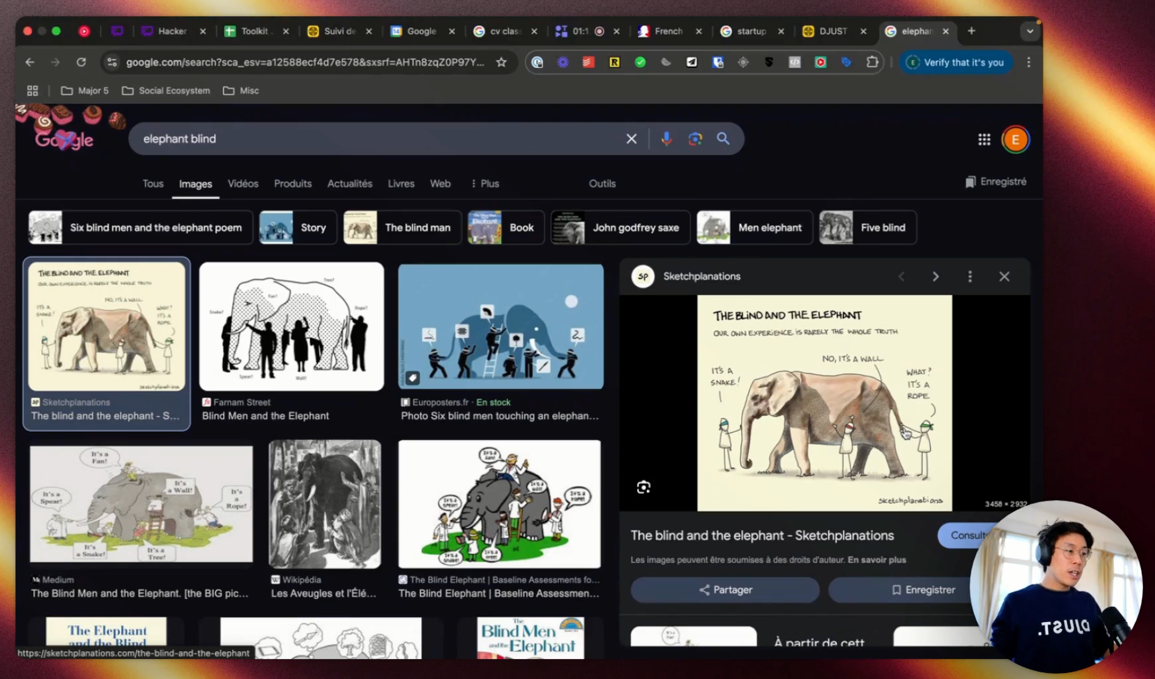The image size is (1155, 679).
Task: Switch to the Vidéos tab
Action: [x=243, y=184]
